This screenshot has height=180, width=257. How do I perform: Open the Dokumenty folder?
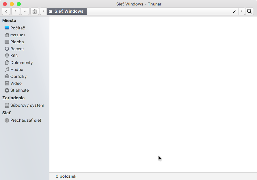pyautogui.click(x=21, y=63)
